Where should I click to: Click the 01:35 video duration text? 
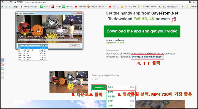[95, 79]
